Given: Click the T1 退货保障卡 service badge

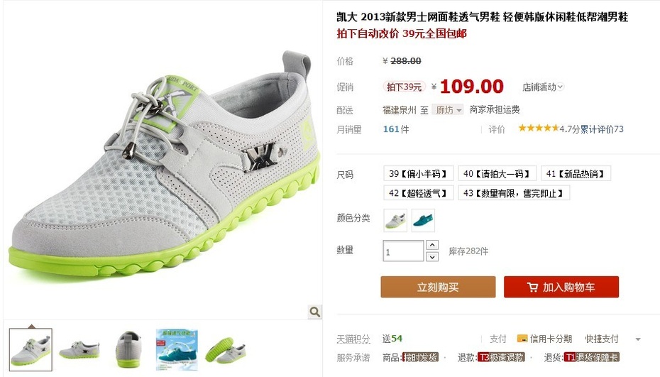Looking at the screenshot, I should [x=591, y=358].
